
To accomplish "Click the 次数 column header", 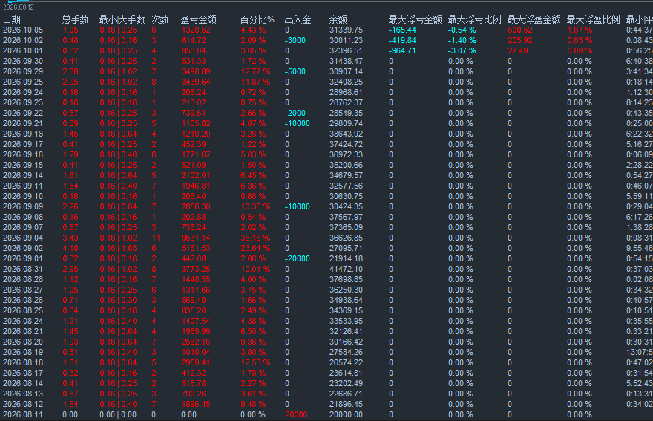I will 160,19.
